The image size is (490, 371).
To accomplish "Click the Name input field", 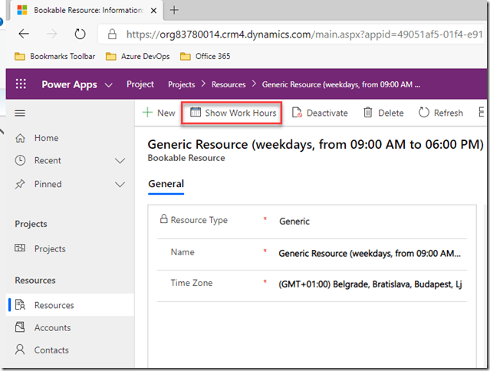I will [369, 253].
